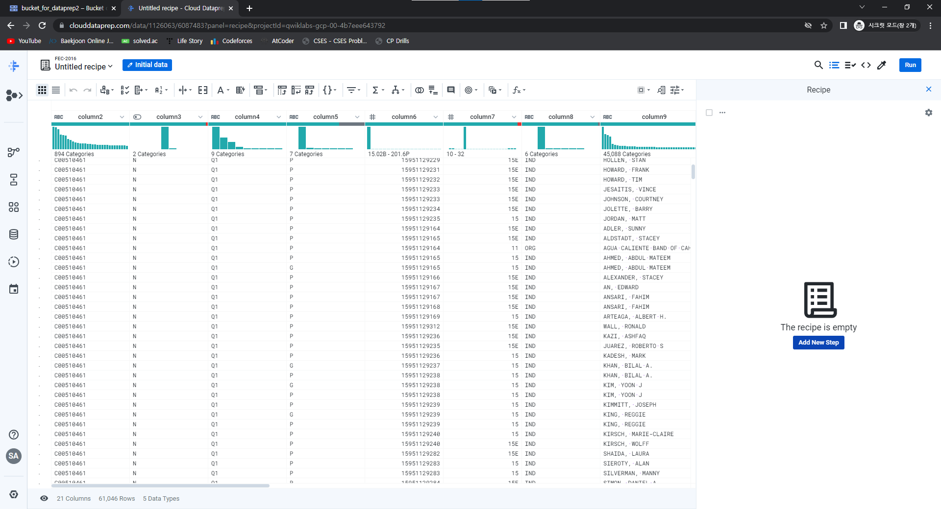Open the nest/unnest braces tool

330,90
